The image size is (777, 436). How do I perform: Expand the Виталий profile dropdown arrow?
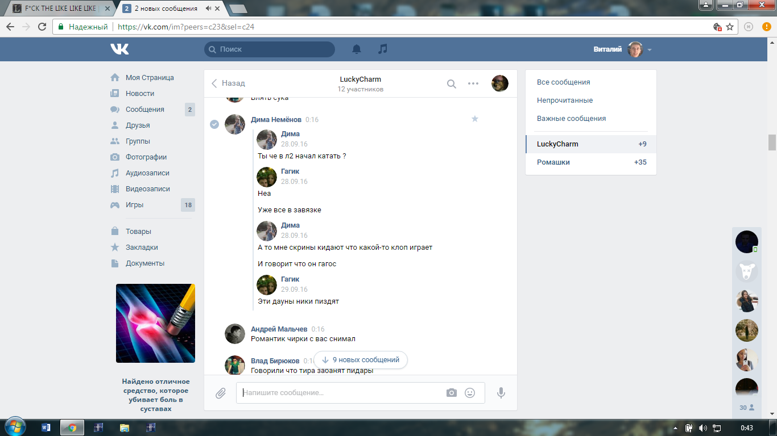tap(650, 50)
